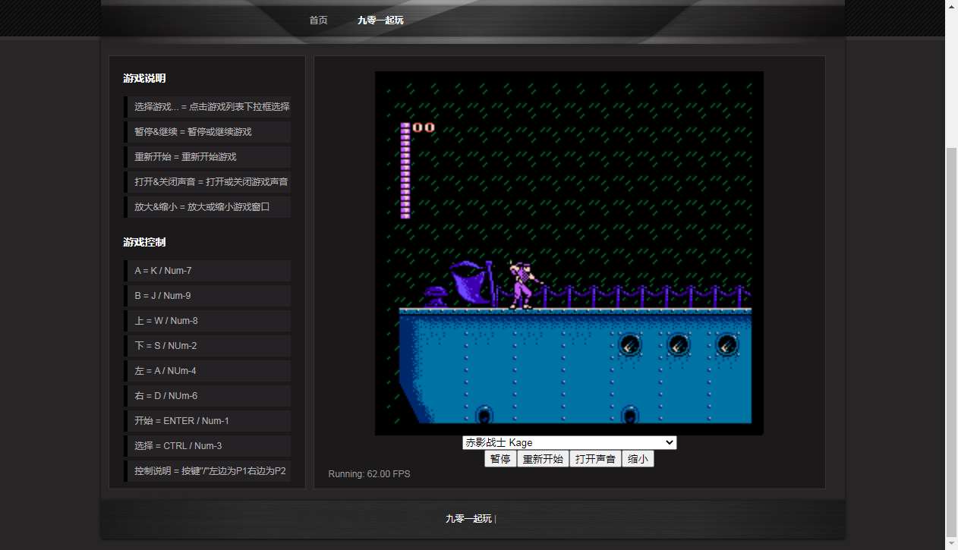Select the row 选择游戏... = 点击游戏列表下拉框选择
Screen dimensions: 958x550
pyautogui.click(x=207, y=107)
